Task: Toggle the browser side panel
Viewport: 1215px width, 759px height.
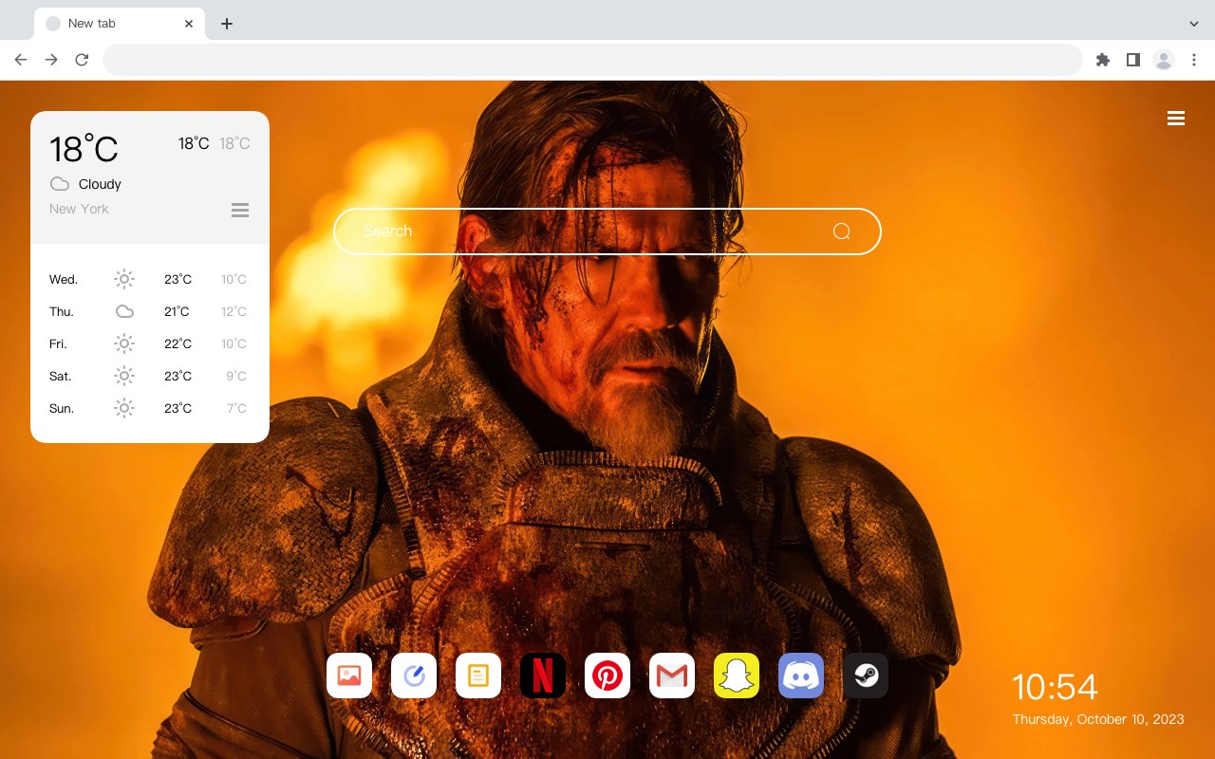Action: click(x=1132, y=60)
